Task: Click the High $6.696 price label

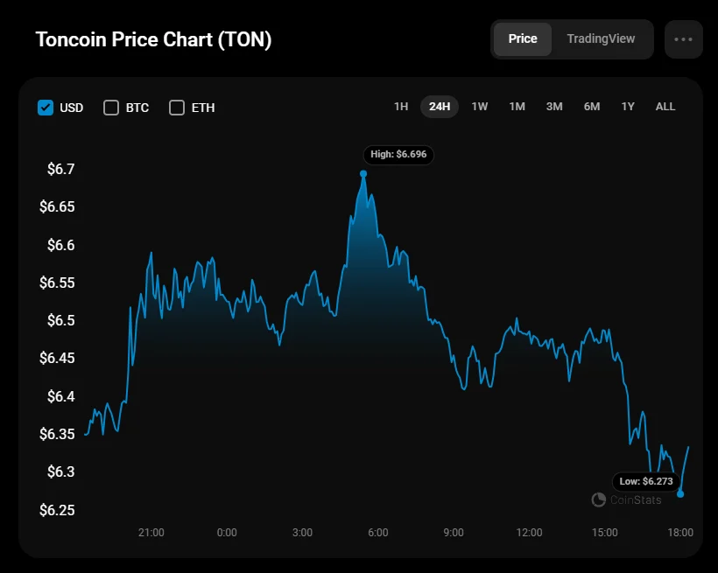Action: [x=398, y=155]
